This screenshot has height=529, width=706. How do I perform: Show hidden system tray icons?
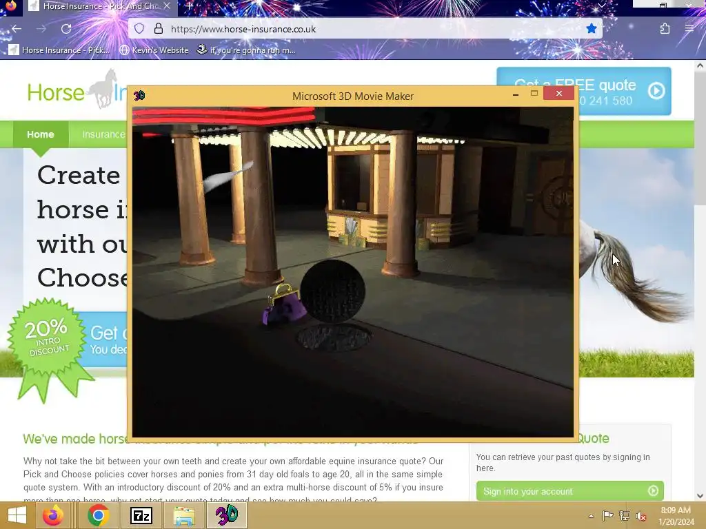click(x=591, y=516)
